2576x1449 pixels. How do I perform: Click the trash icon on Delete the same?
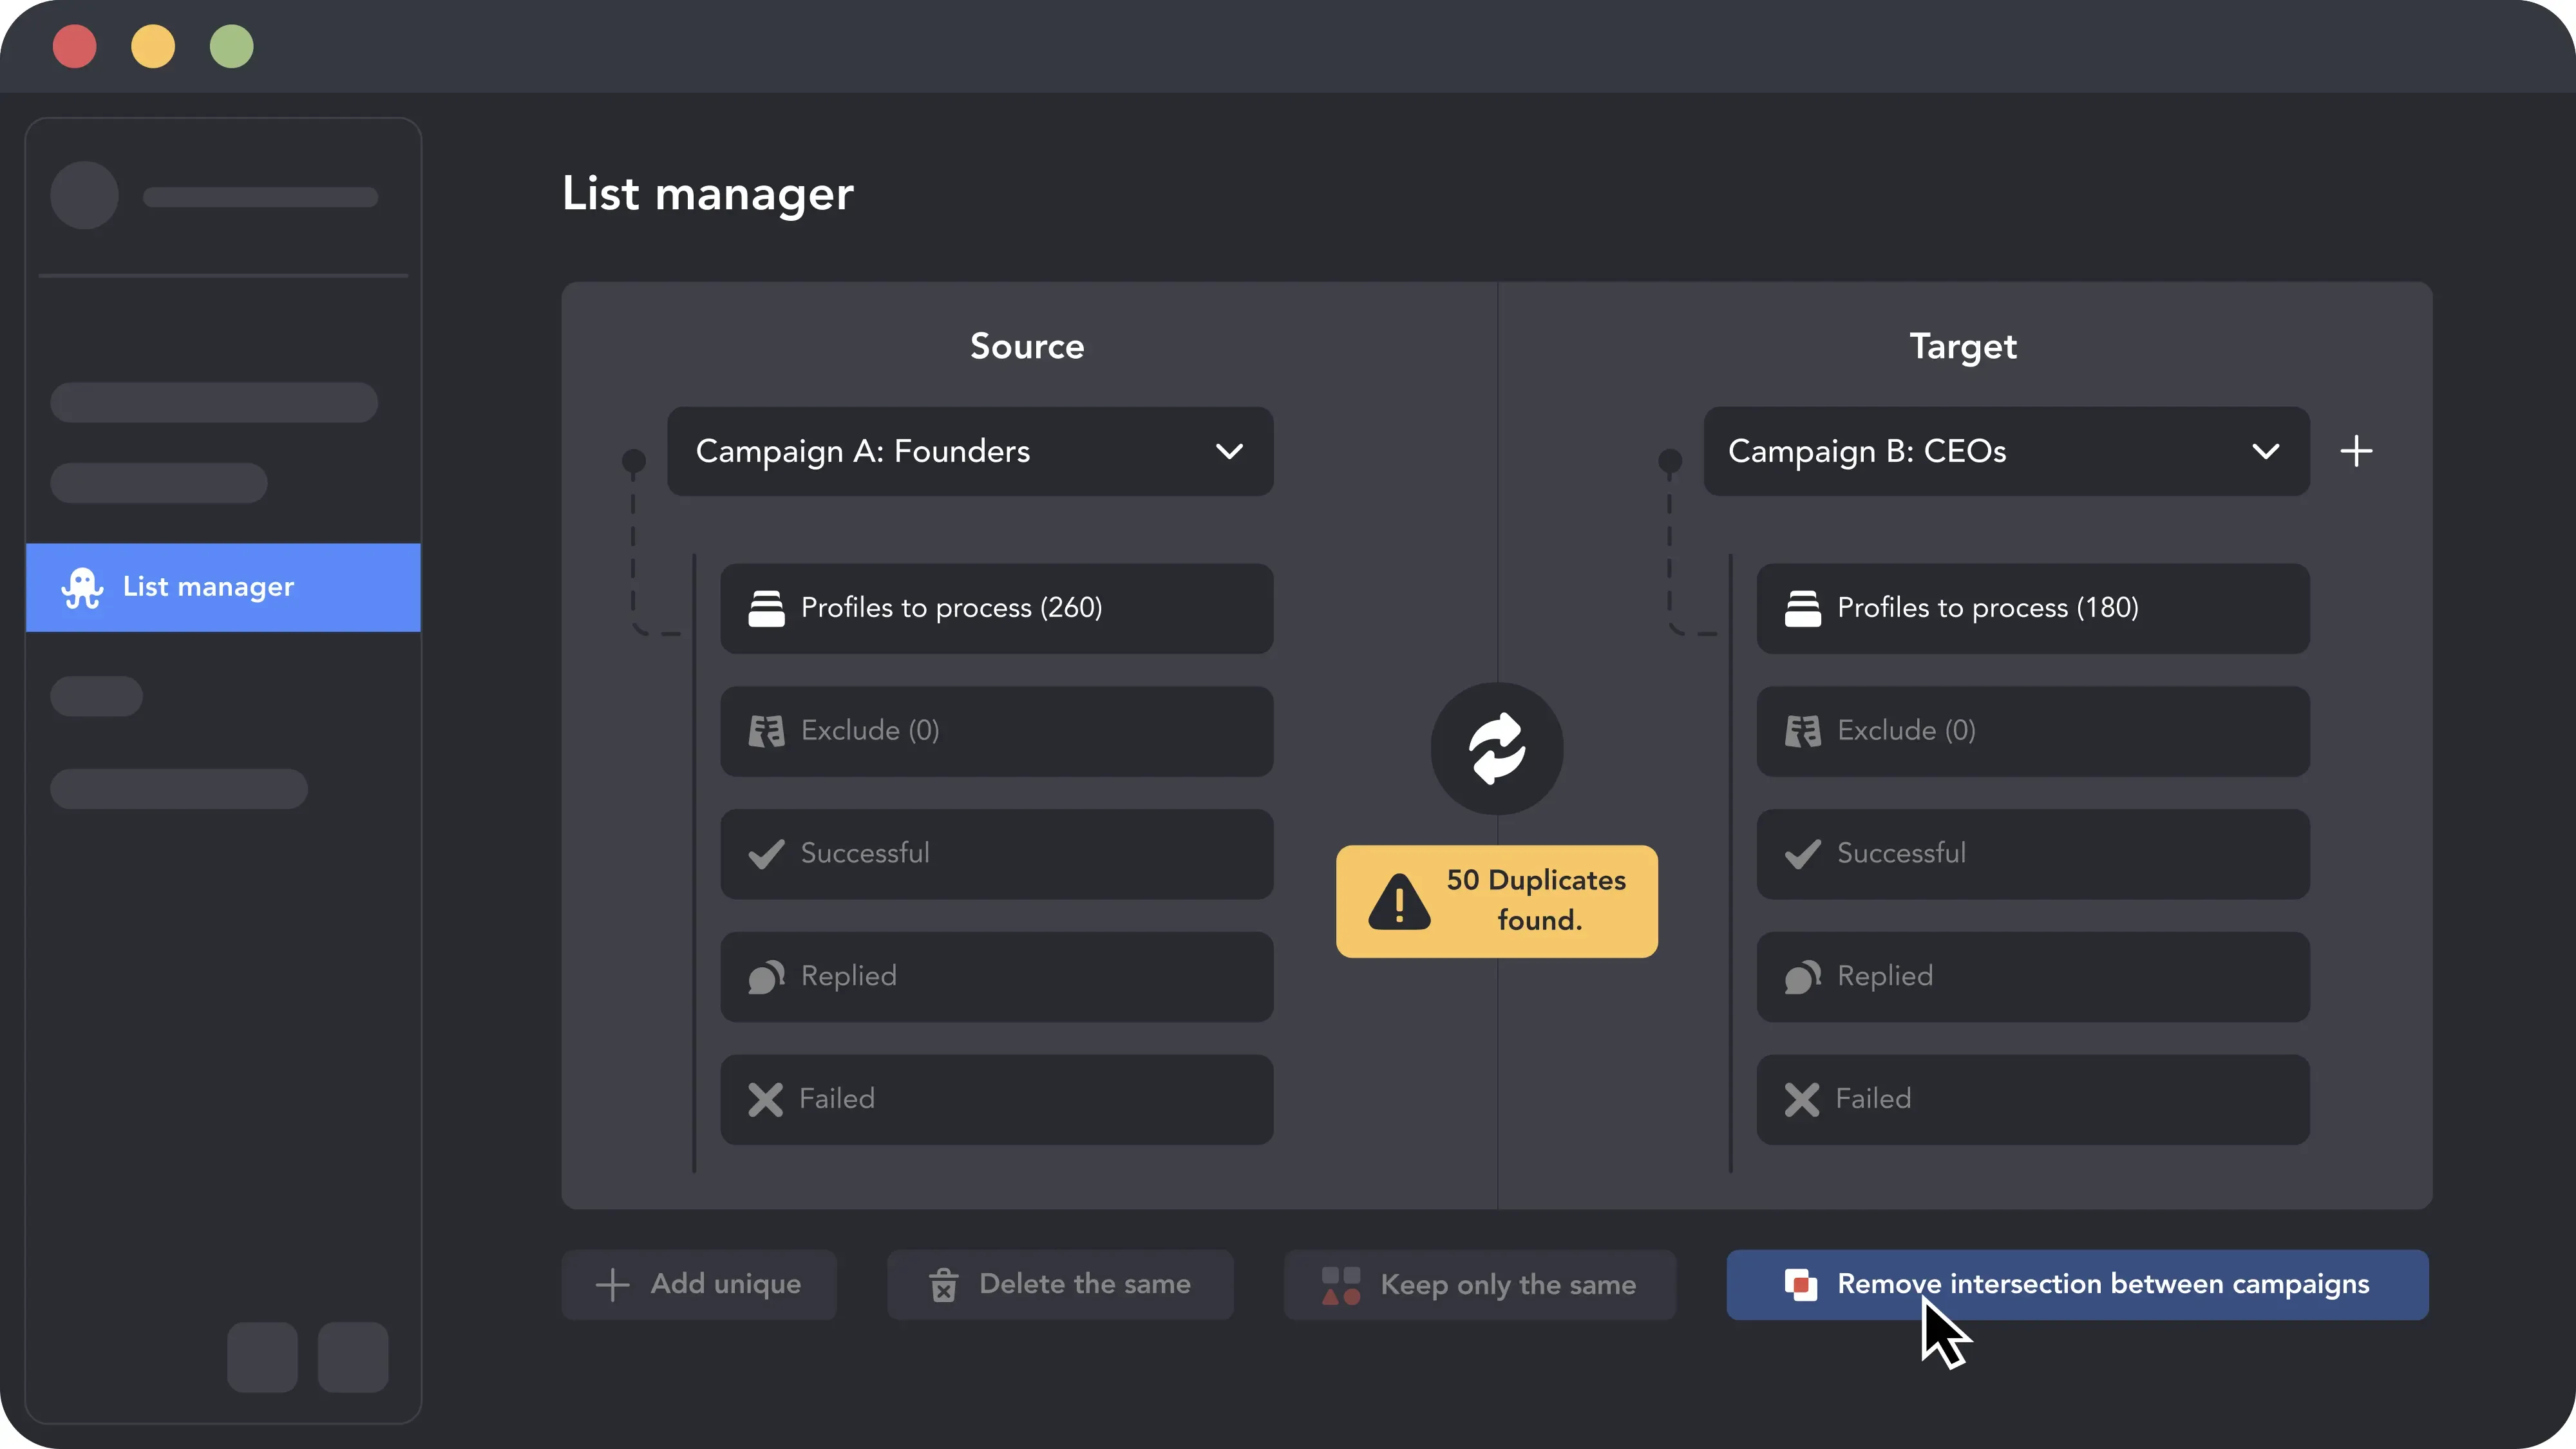pyautogui.click(x=943, y=1285)
